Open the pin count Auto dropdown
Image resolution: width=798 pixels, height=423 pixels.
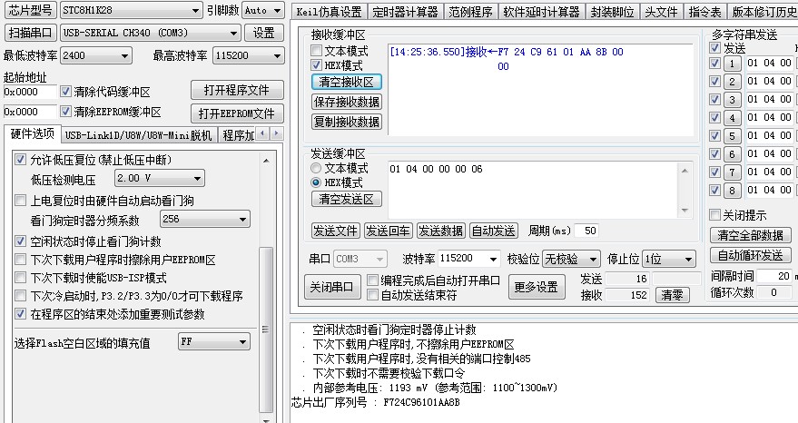263,10
